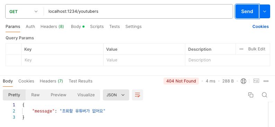The image size is (275, 127).
Task: Search within the response body
Action: click(265, 95)
